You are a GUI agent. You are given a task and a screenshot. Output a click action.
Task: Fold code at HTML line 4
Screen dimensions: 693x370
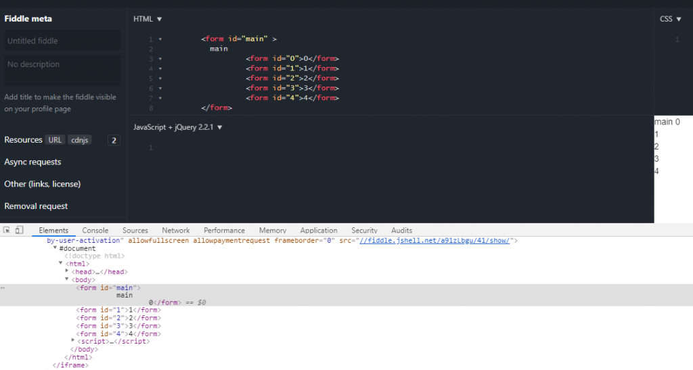point(160,68)
